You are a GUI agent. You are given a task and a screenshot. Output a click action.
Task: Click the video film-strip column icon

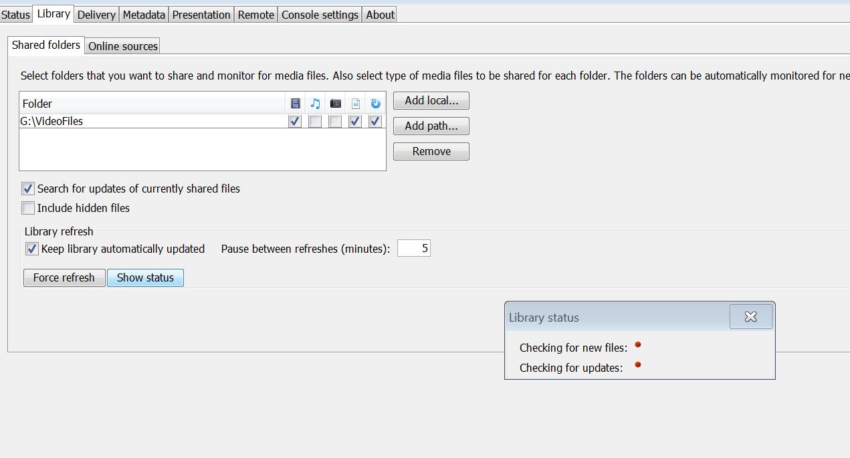click(x=295, y=104)
